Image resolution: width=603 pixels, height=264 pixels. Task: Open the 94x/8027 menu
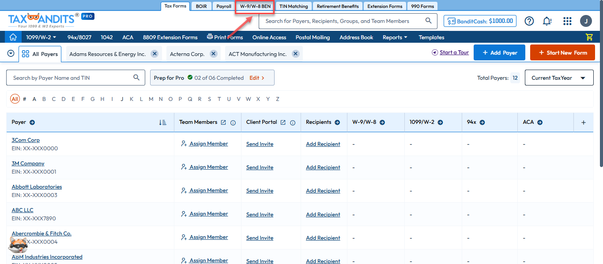point(79,37)
